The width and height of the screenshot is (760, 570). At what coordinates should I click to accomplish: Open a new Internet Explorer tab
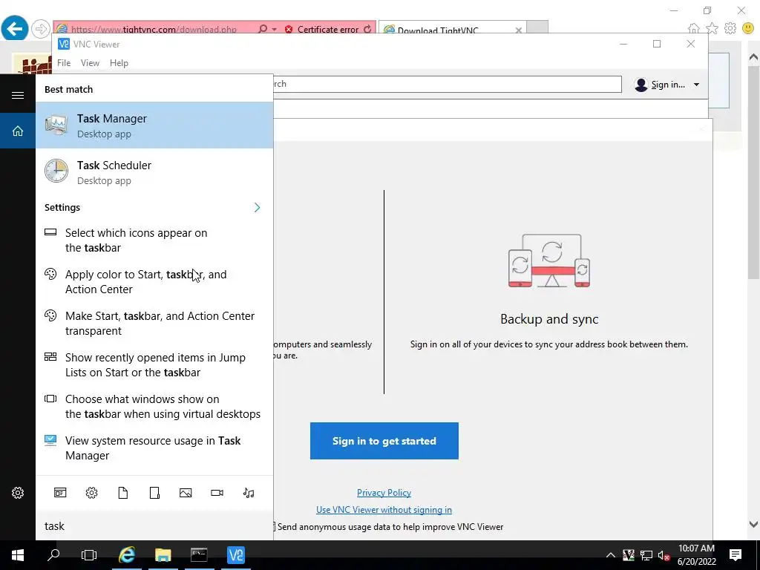537,27
